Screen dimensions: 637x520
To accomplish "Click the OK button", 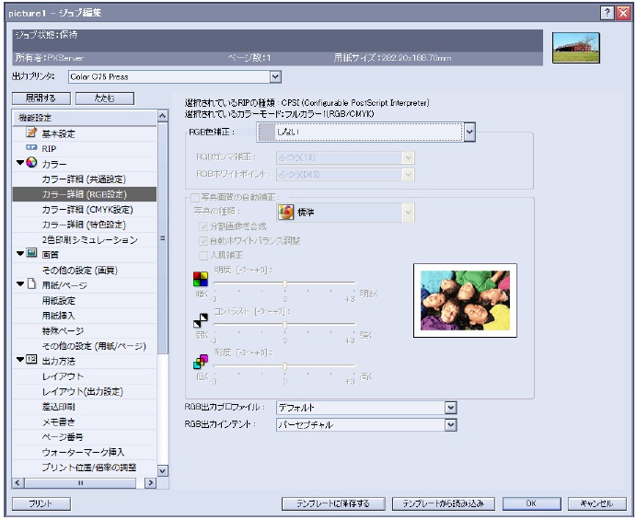I will 530,503.
